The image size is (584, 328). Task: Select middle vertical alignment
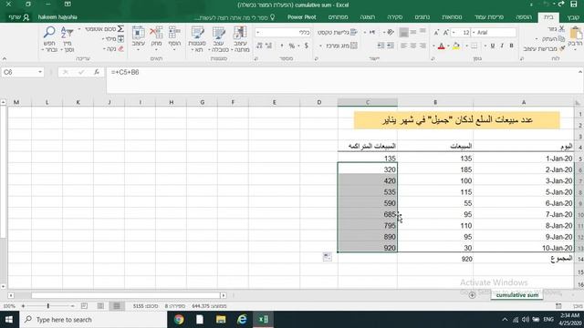(x=413, y=33)
